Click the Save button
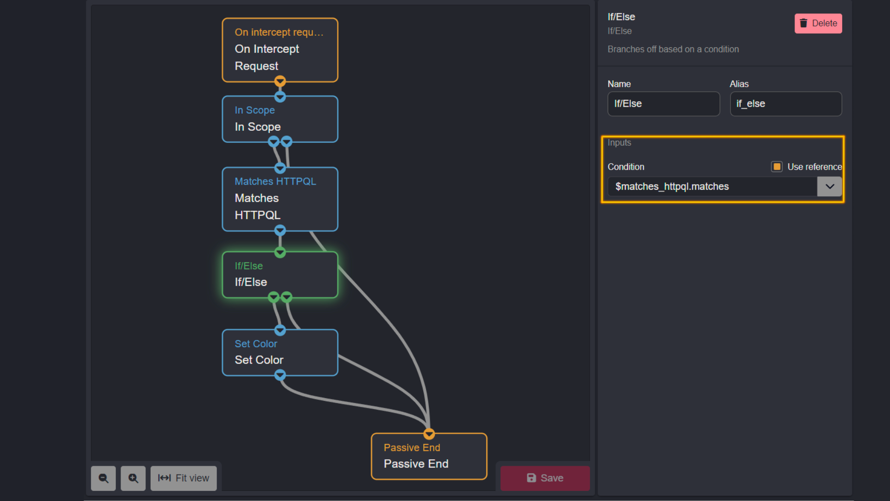Viewport: 890px width, 501px height. 545,478
